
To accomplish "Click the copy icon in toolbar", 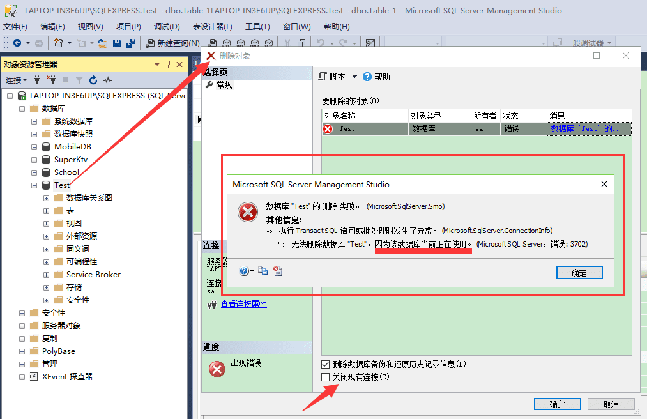I will click(301, 43).
